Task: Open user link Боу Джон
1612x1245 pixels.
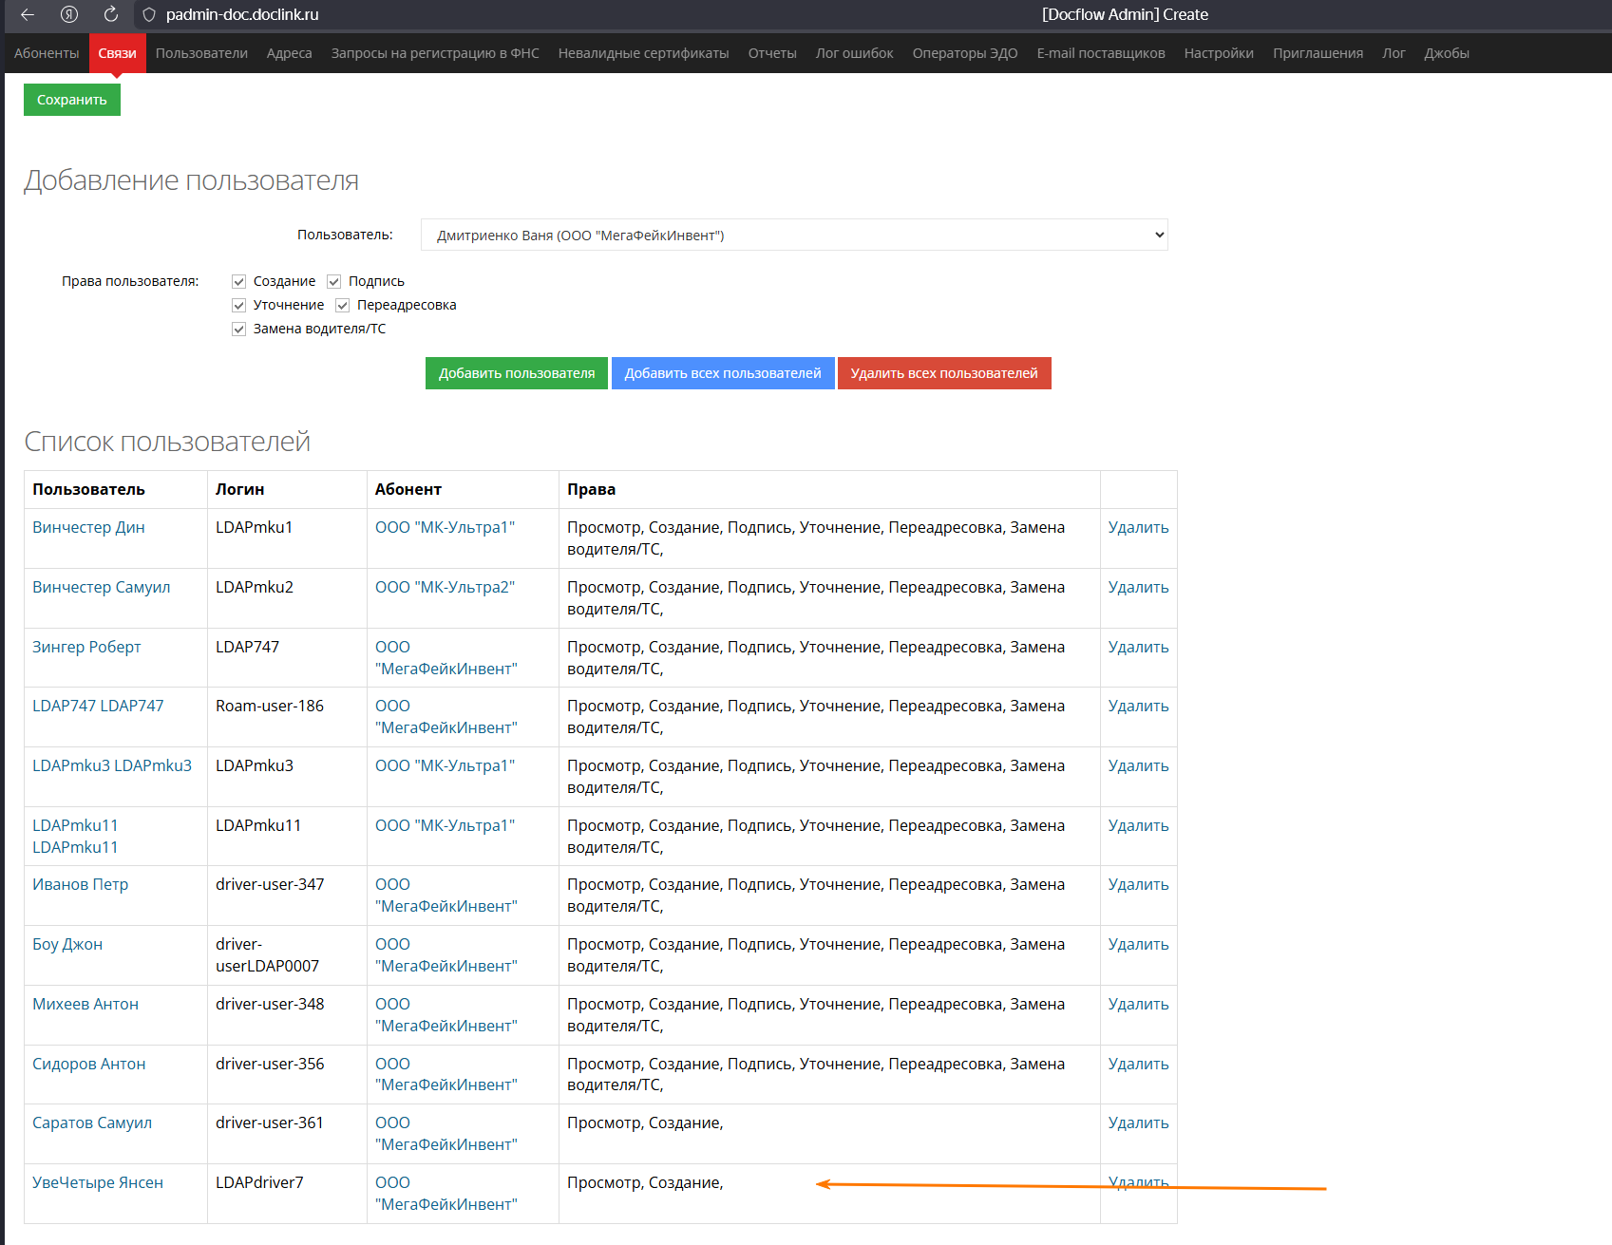Action: tap(67, 945)
